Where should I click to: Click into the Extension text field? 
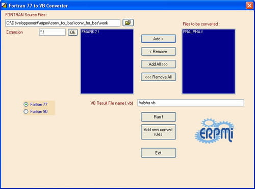tap(53, 32)
